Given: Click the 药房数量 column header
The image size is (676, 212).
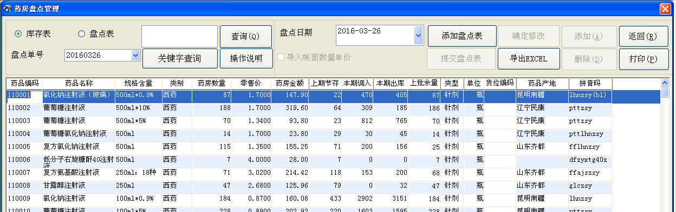Looking at the screenshot, I should point(211,84).
